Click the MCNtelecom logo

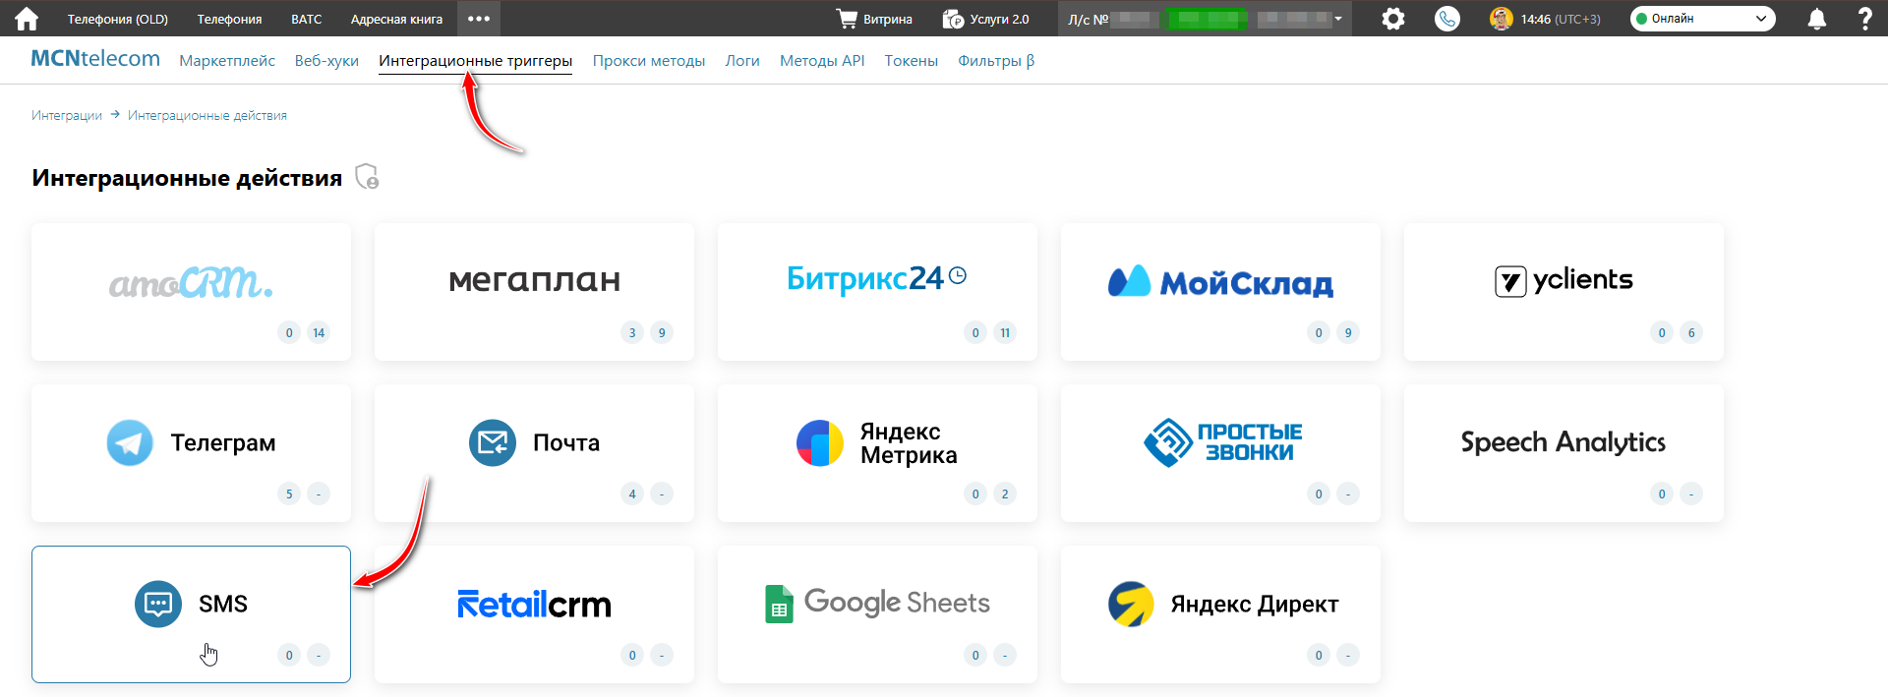[95, 59]
